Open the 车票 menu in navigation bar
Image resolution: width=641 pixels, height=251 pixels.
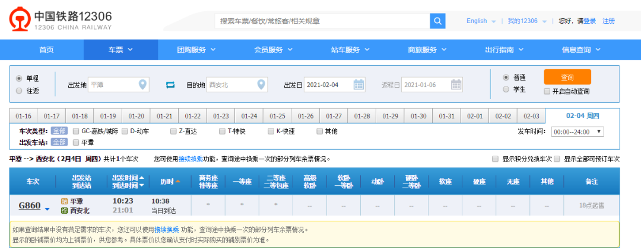pos(120,50)
